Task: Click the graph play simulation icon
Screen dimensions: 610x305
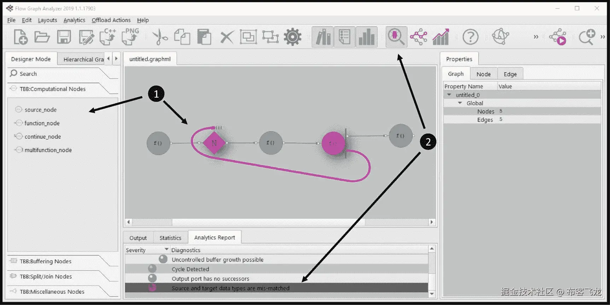Action: [x=558, y=37]
